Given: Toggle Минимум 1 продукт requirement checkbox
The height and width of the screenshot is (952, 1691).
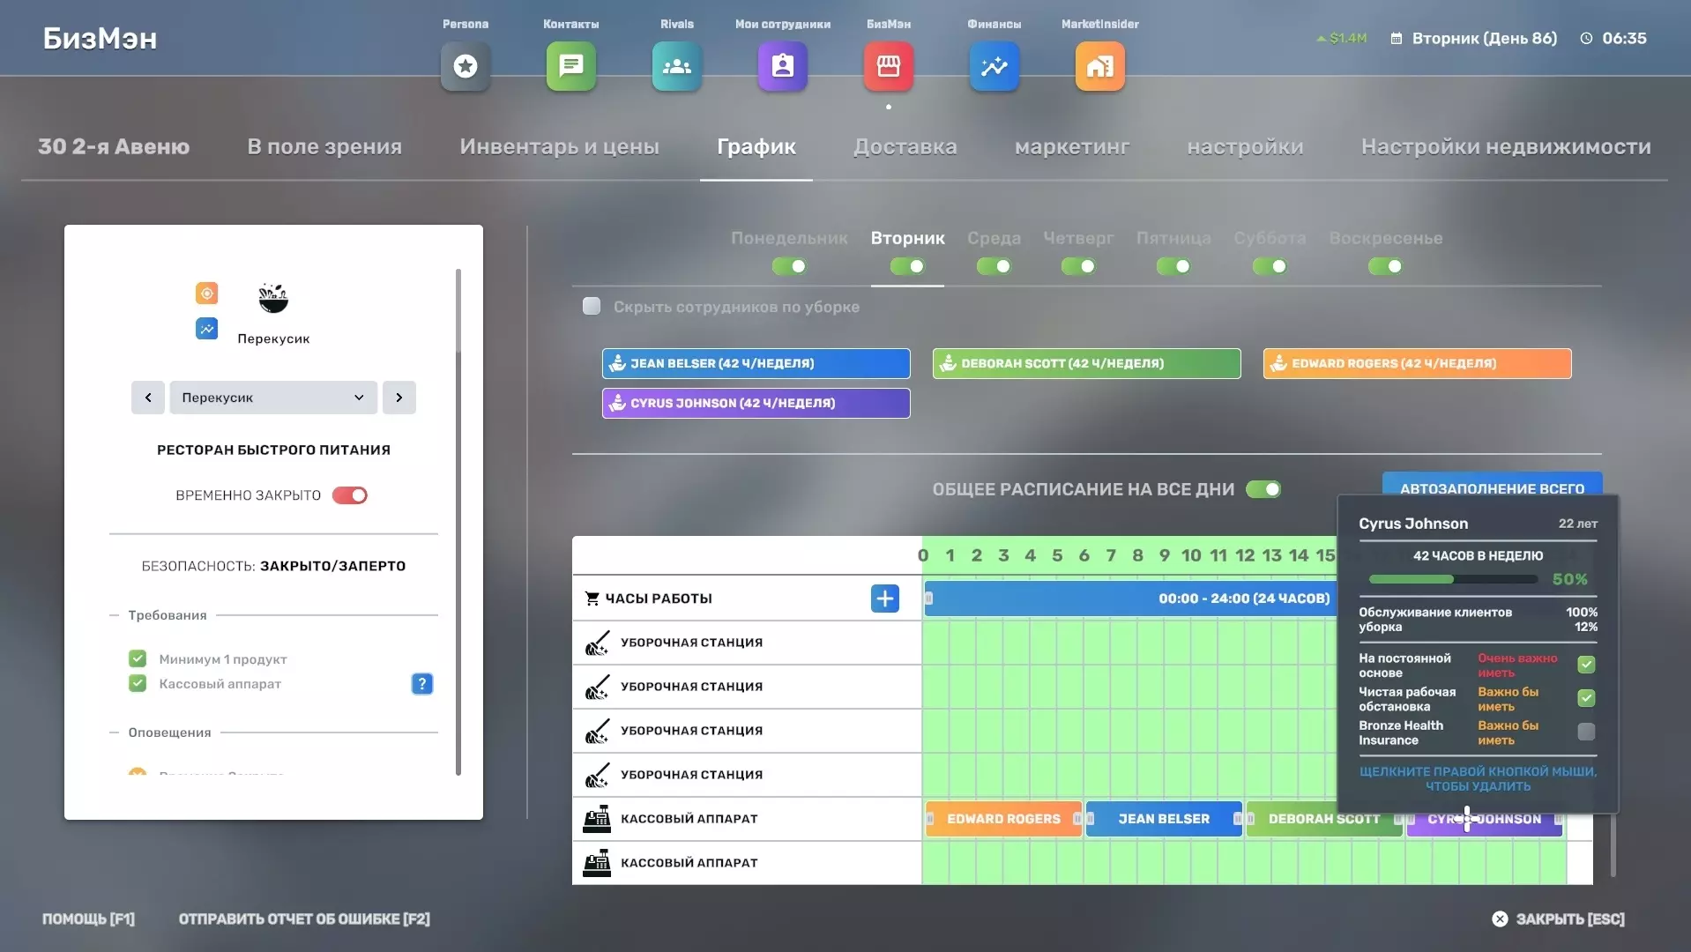Looking at the screenshot, I should [138, 658].
